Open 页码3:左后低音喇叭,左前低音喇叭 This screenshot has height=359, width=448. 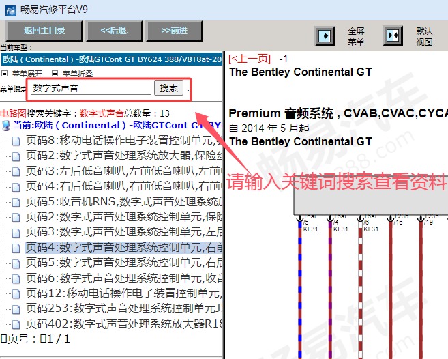point(123,171)
